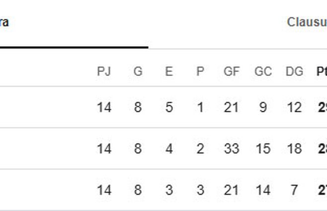Click the DG column header

[x=294, y=71]
